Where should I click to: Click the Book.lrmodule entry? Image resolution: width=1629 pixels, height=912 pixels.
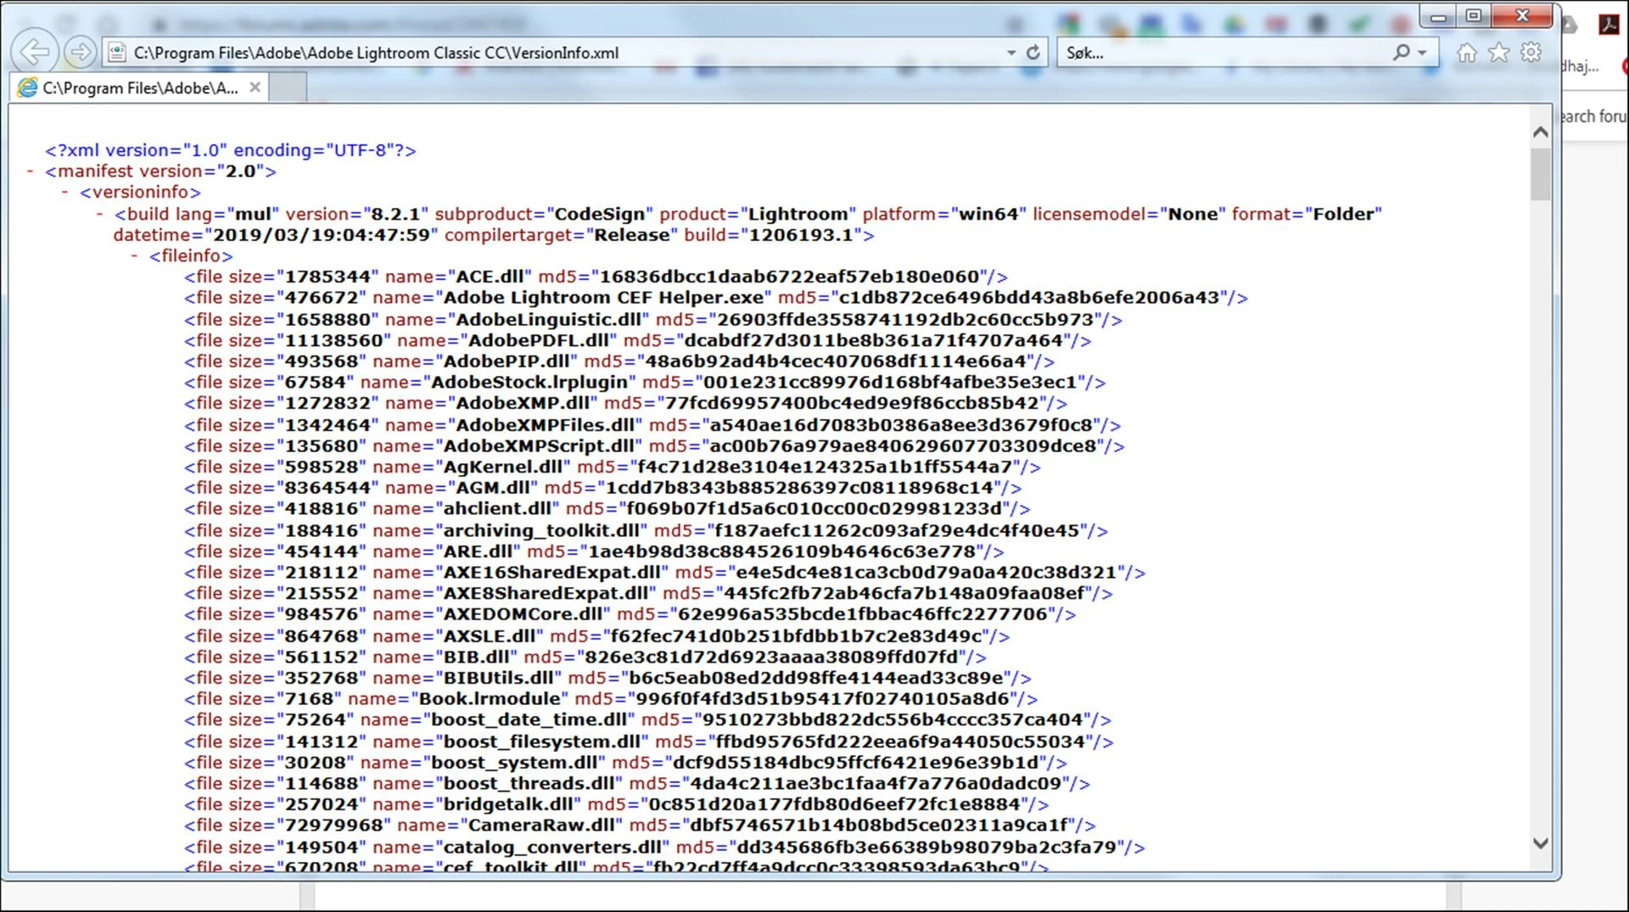click(611, 699)
